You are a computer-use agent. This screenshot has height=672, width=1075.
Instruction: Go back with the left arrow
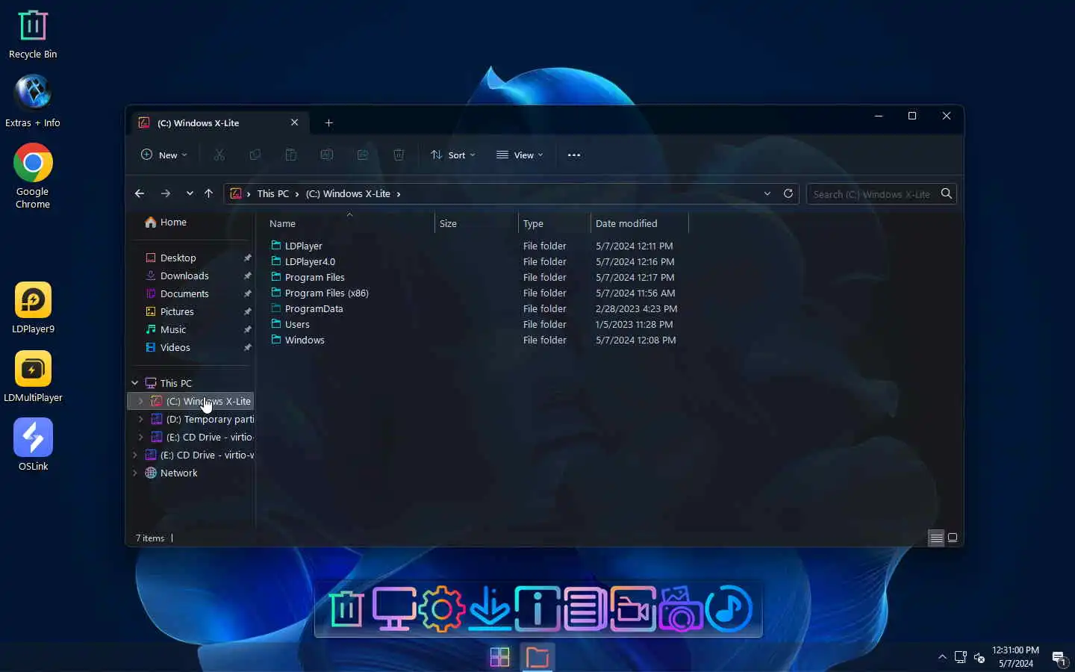(x=140, y=193)
